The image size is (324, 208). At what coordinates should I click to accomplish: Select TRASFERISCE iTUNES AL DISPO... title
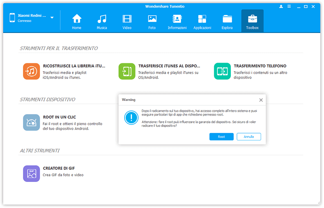pyautogui.click(x=169, y=66)
